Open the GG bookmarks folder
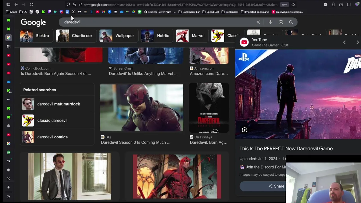361x203 pixels. [x=23, y=12]
